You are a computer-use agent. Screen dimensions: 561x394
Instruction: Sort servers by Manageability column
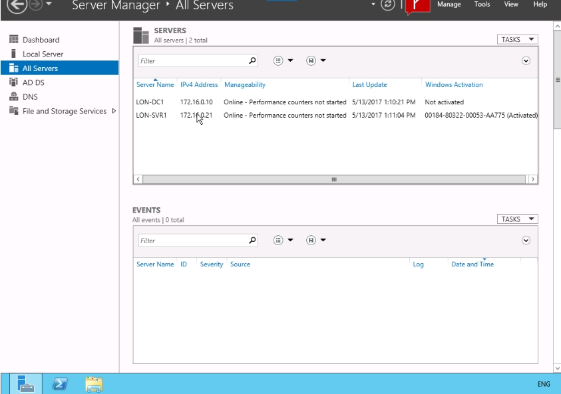coord(245,84)
